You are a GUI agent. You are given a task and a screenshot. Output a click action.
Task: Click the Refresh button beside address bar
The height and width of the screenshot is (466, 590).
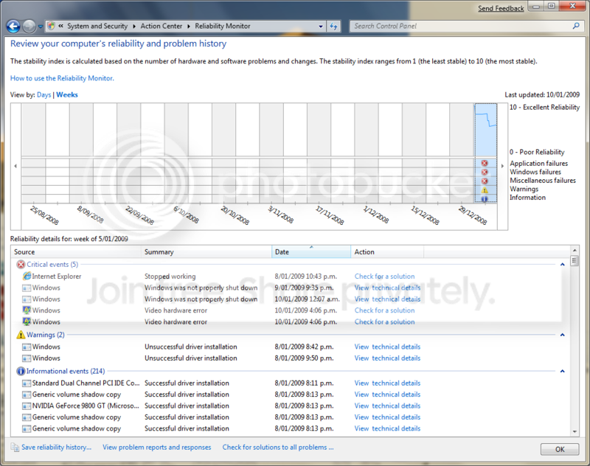(334, 27)
